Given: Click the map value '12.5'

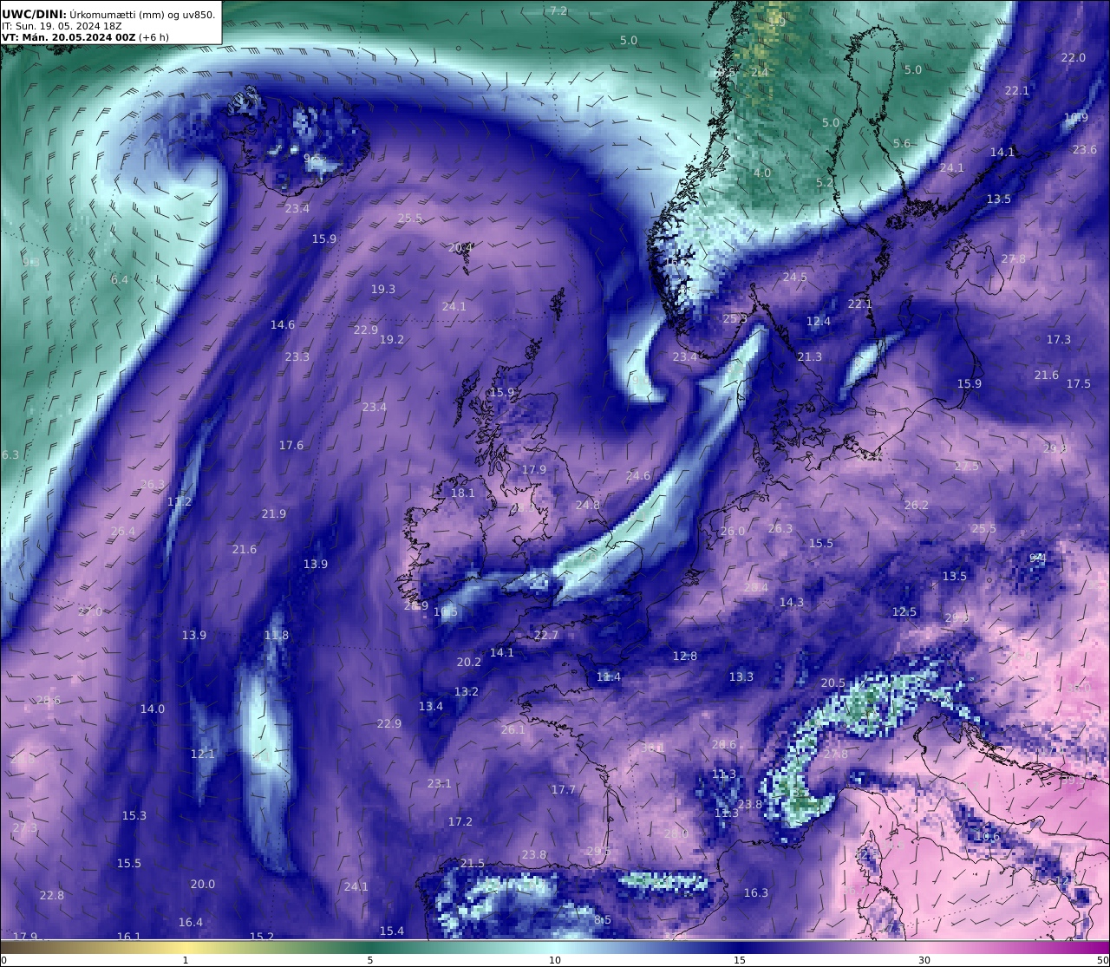Looking at the screenshot, I should (904, 612).
